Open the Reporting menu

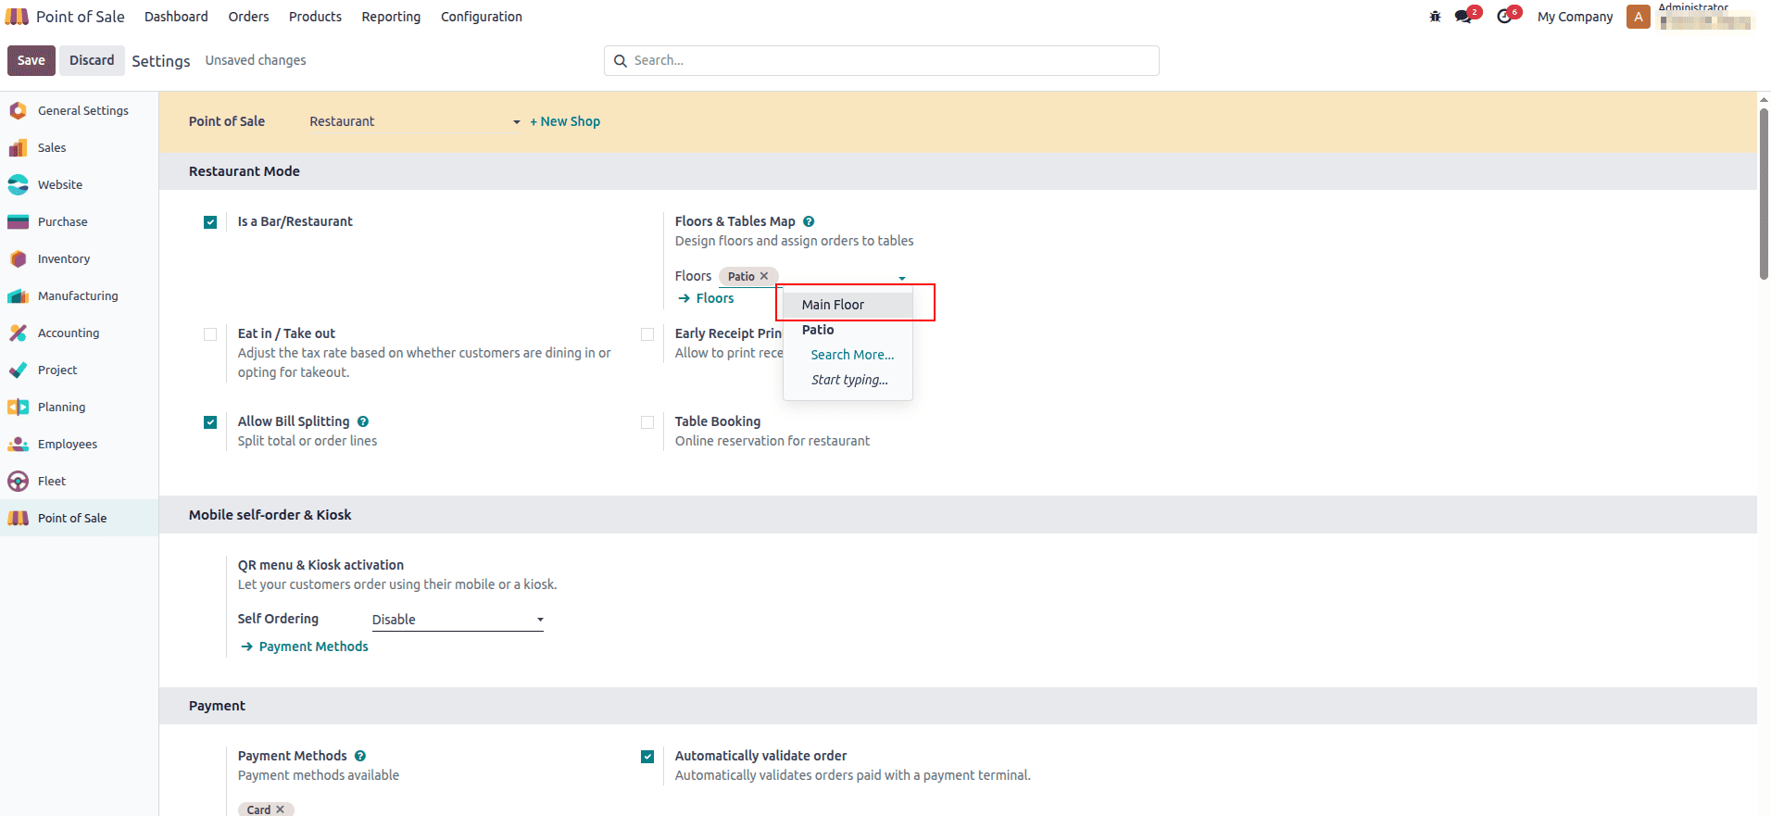click(x=391, y=17)
